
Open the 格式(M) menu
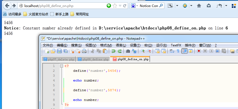click(106, 45)
